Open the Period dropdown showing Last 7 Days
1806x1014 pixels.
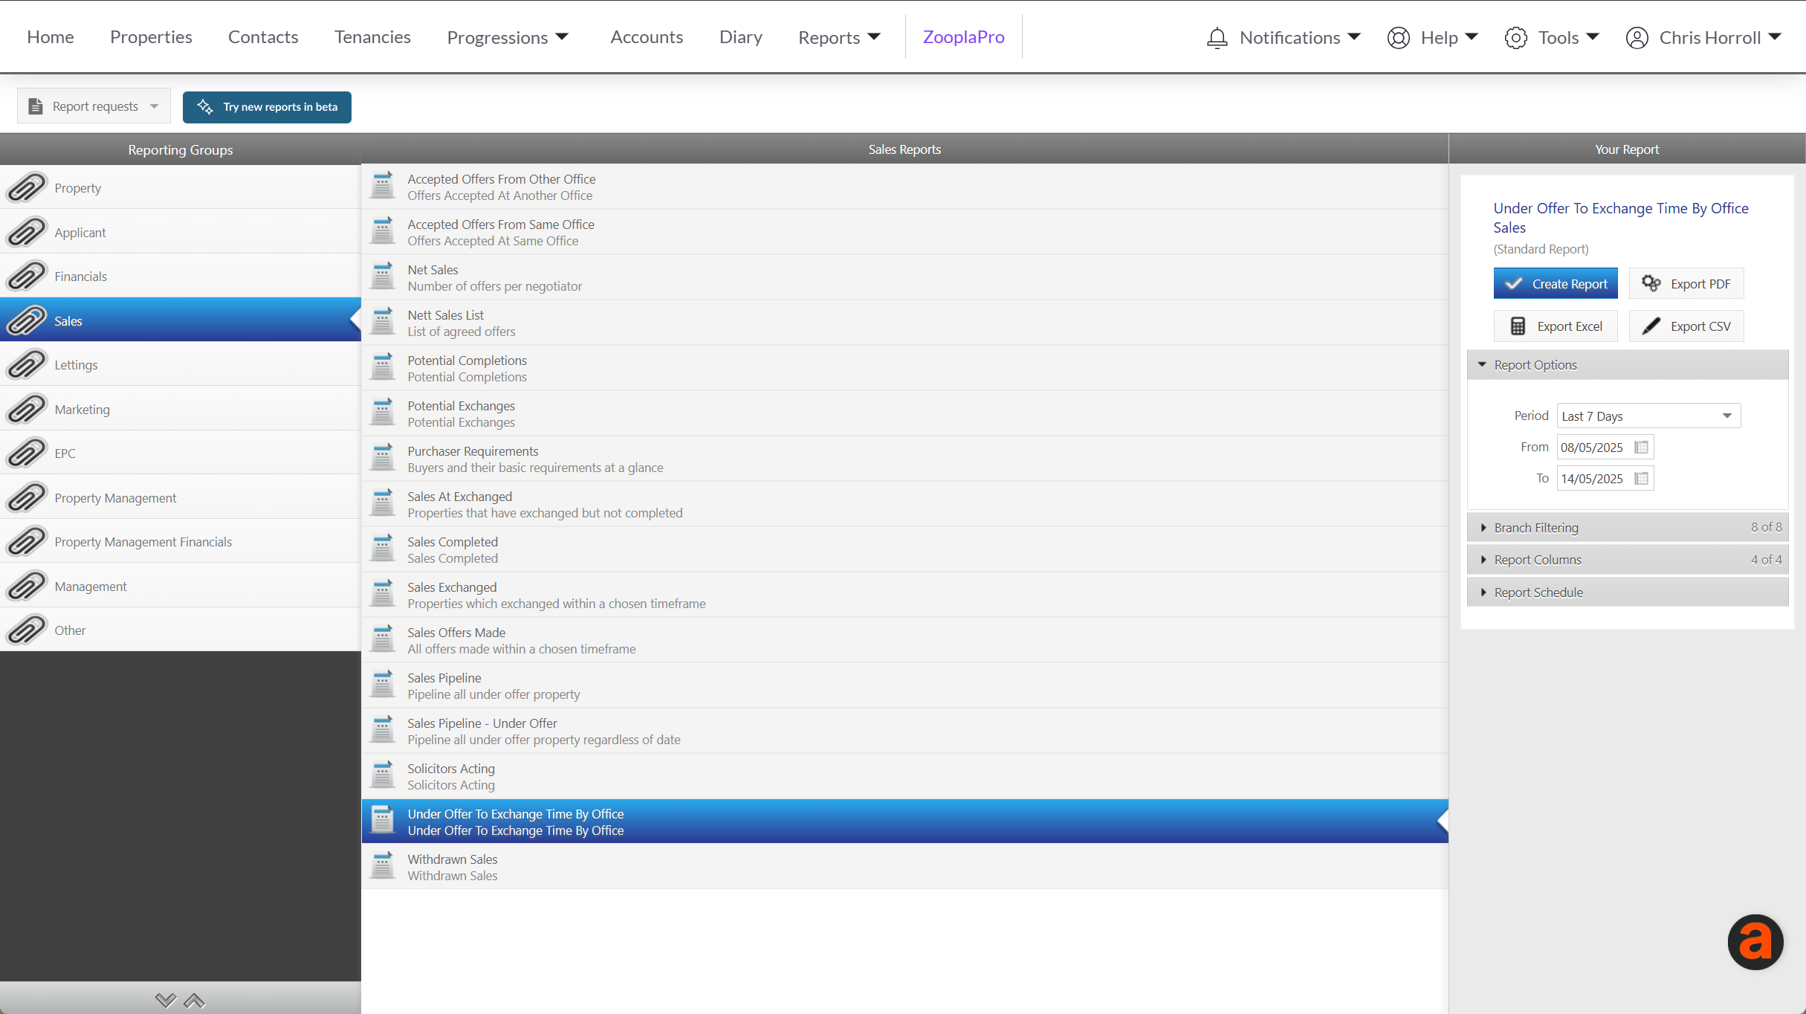1648,416
